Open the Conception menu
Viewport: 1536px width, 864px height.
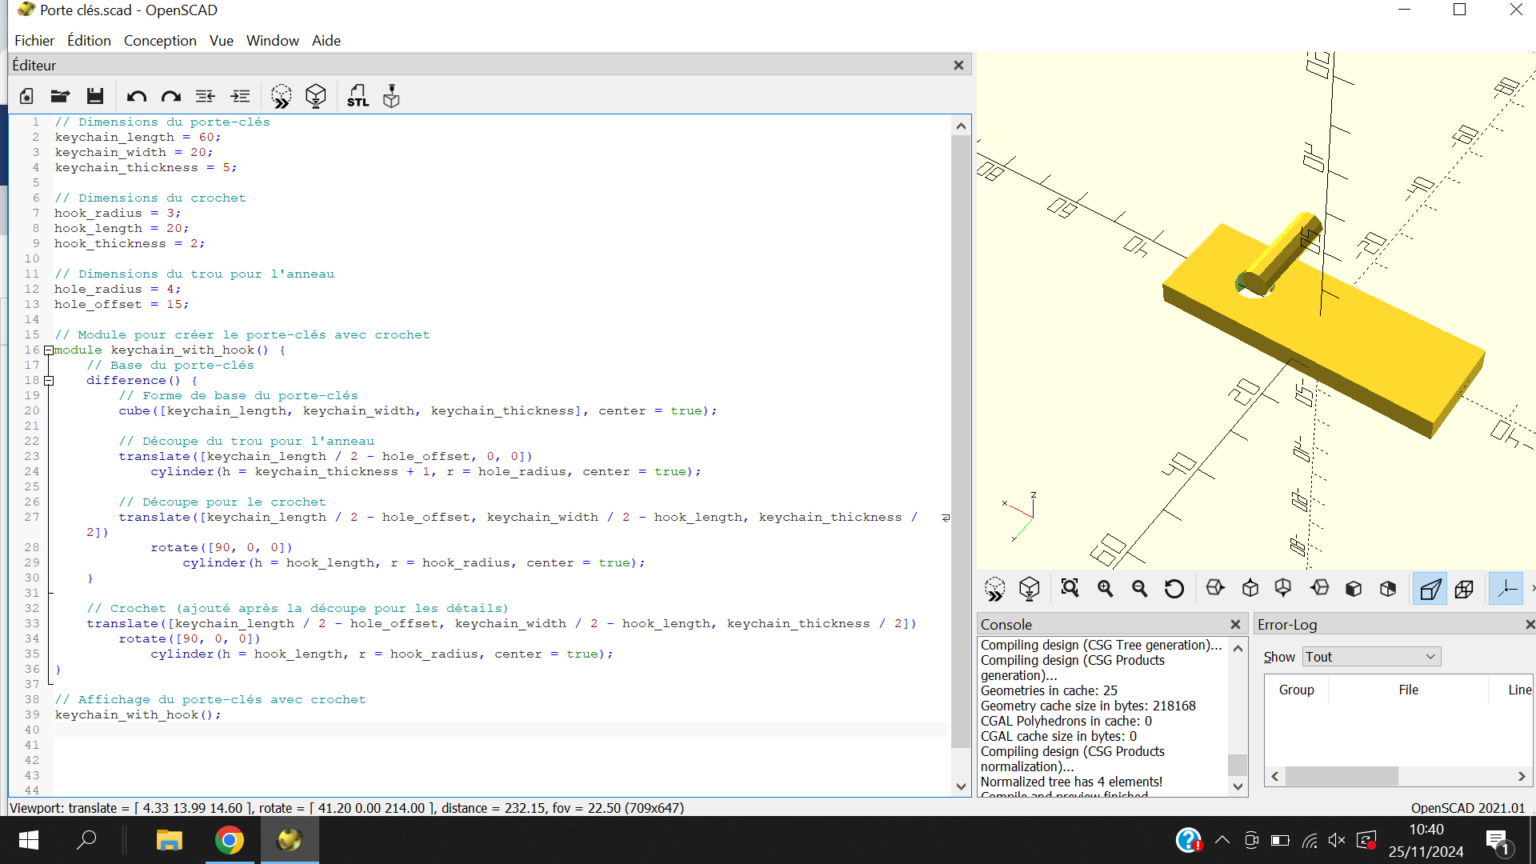tap(160, 41)
